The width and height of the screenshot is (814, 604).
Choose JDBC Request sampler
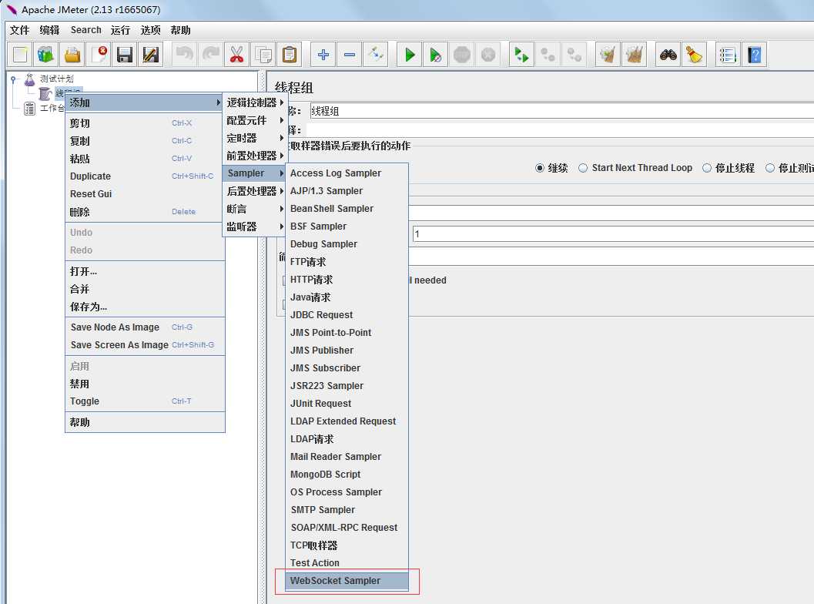(347, 315)
